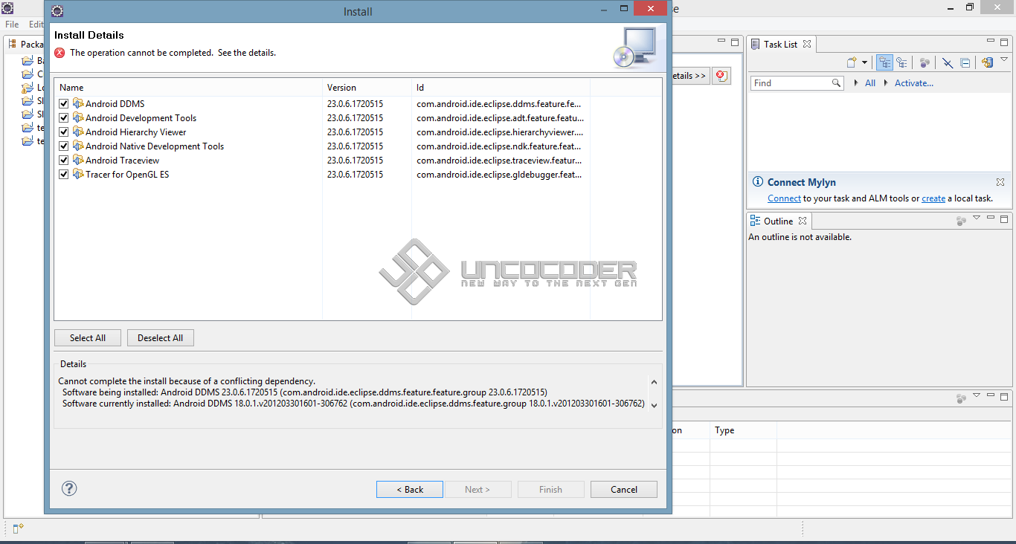Click the Id column header
Viewport: 1016px width, 544px height.
501,88
